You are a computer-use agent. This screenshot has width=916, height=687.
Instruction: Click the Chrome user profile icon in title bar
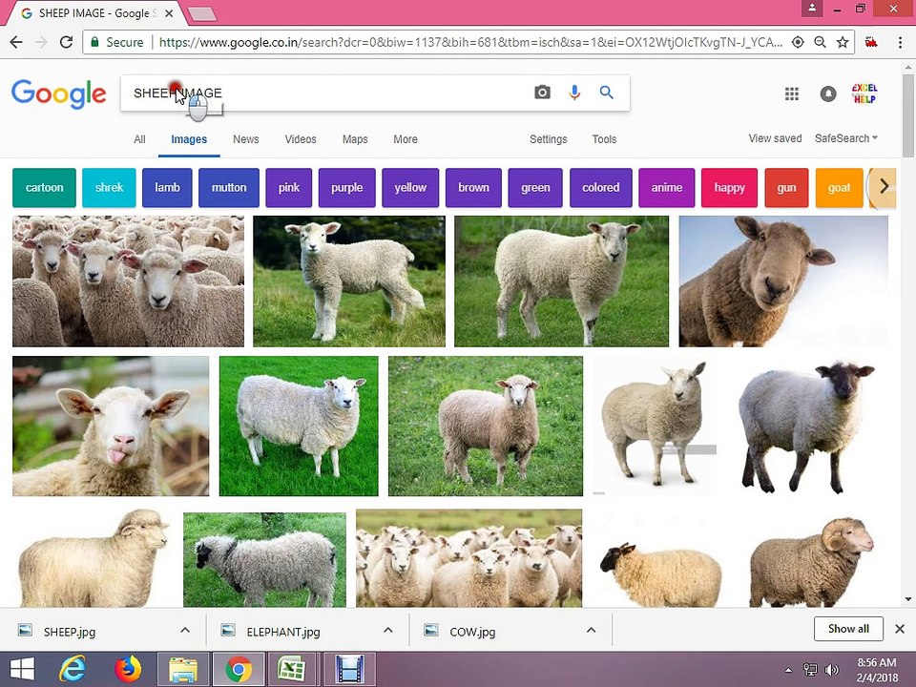pyautogui.click(x=812, y=9)
